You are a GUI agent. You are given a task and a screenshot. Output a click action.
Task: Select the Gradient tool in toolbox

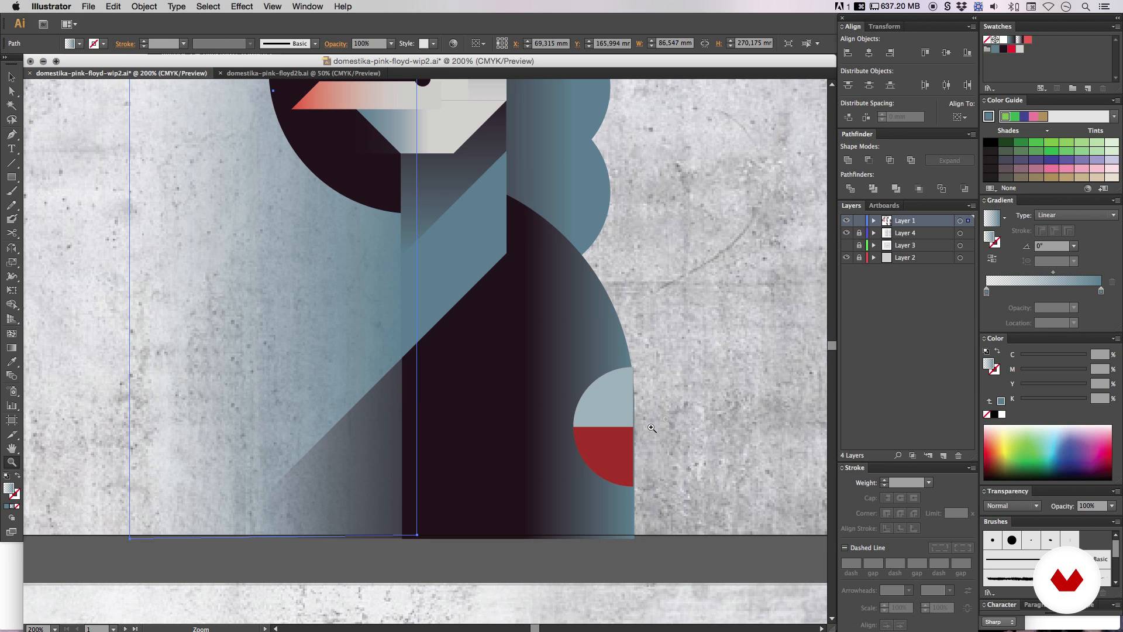point(11,348)
